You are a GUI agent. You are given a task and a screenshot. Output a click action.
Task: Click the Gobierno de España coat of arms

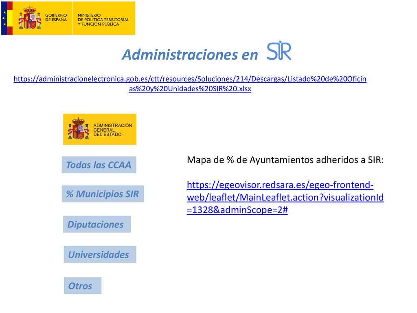(x=30, y=18)
